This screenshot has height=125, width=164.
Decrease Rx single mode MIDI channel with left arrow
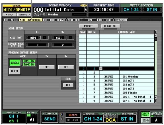coord(53,45)
